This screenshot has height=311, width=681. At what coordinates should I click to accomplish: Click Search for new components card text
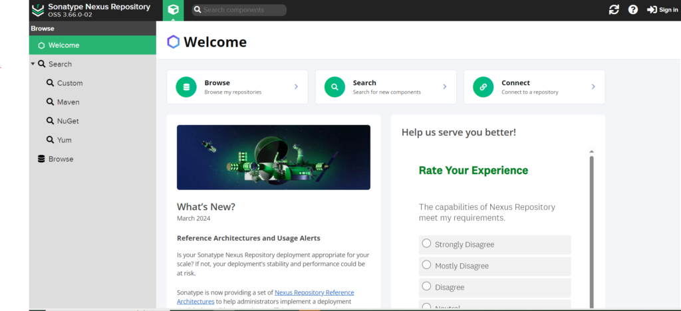tap(386, 92)
